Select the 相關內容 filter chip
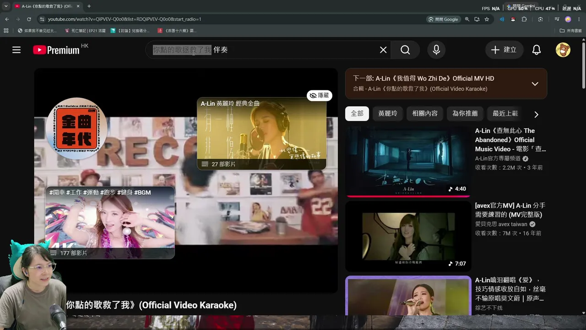 [x=425, y=114]
